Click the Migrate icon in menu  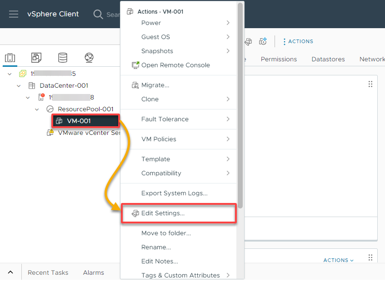click(x=135, y=85)
